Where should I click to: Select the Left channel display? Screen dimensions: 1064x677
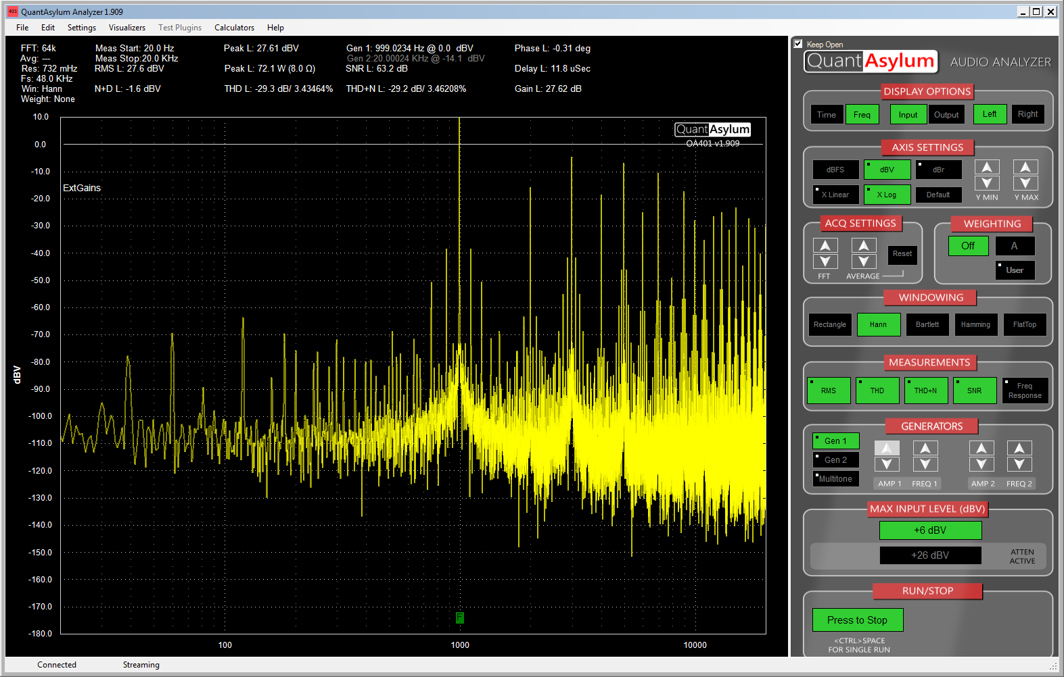point(990,114)
